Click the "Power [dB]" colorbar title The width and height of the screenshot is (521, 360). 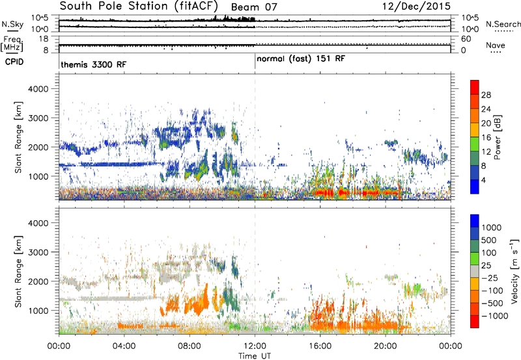[x=498, y=137]
